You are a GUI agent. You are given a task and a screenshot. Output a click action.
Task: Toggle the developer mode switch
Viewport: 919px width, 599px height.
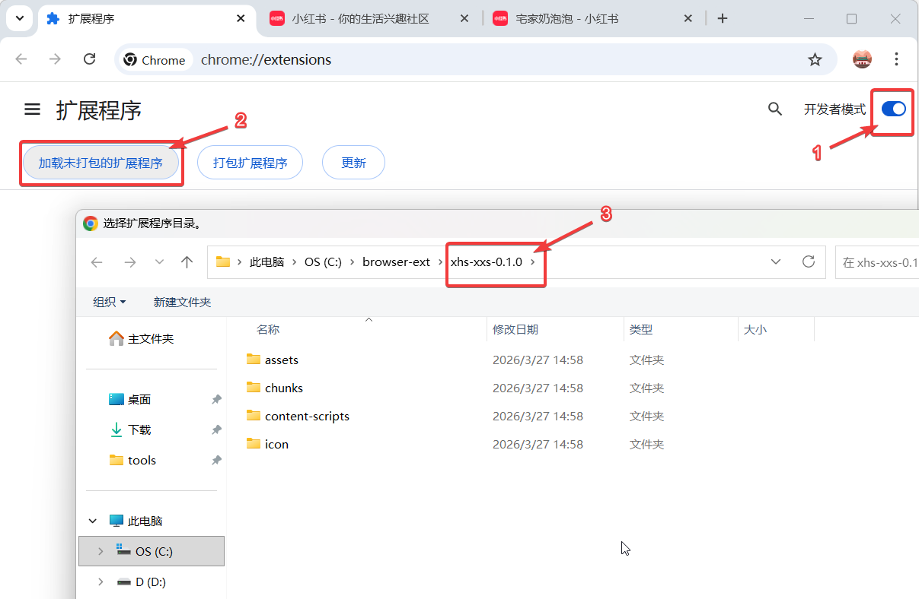point(893,109)
